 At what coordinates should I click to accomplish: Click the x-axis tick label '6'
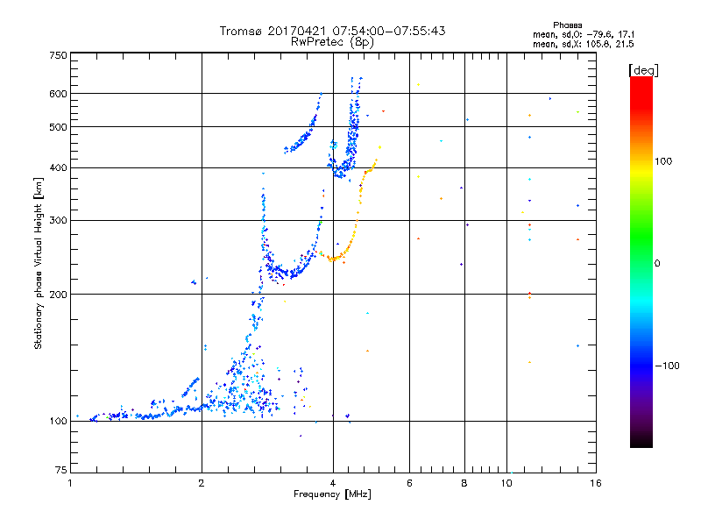[409, 483]
